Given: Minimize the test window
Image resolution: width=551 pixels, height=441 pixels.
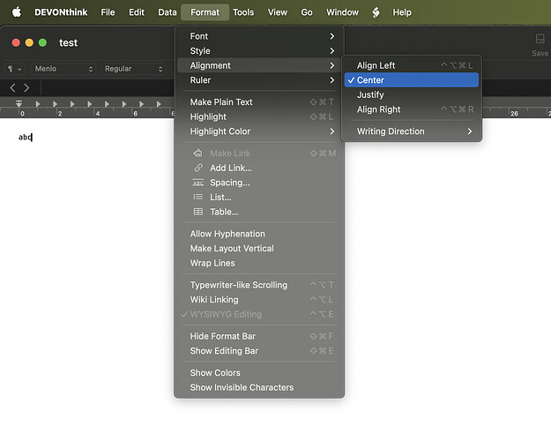Looking at the screenshot, I should (x=29, y=43).
